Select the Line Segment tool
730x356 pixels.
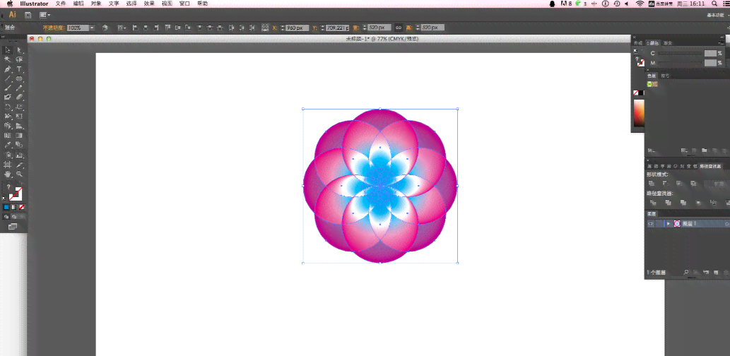[8, 78]
